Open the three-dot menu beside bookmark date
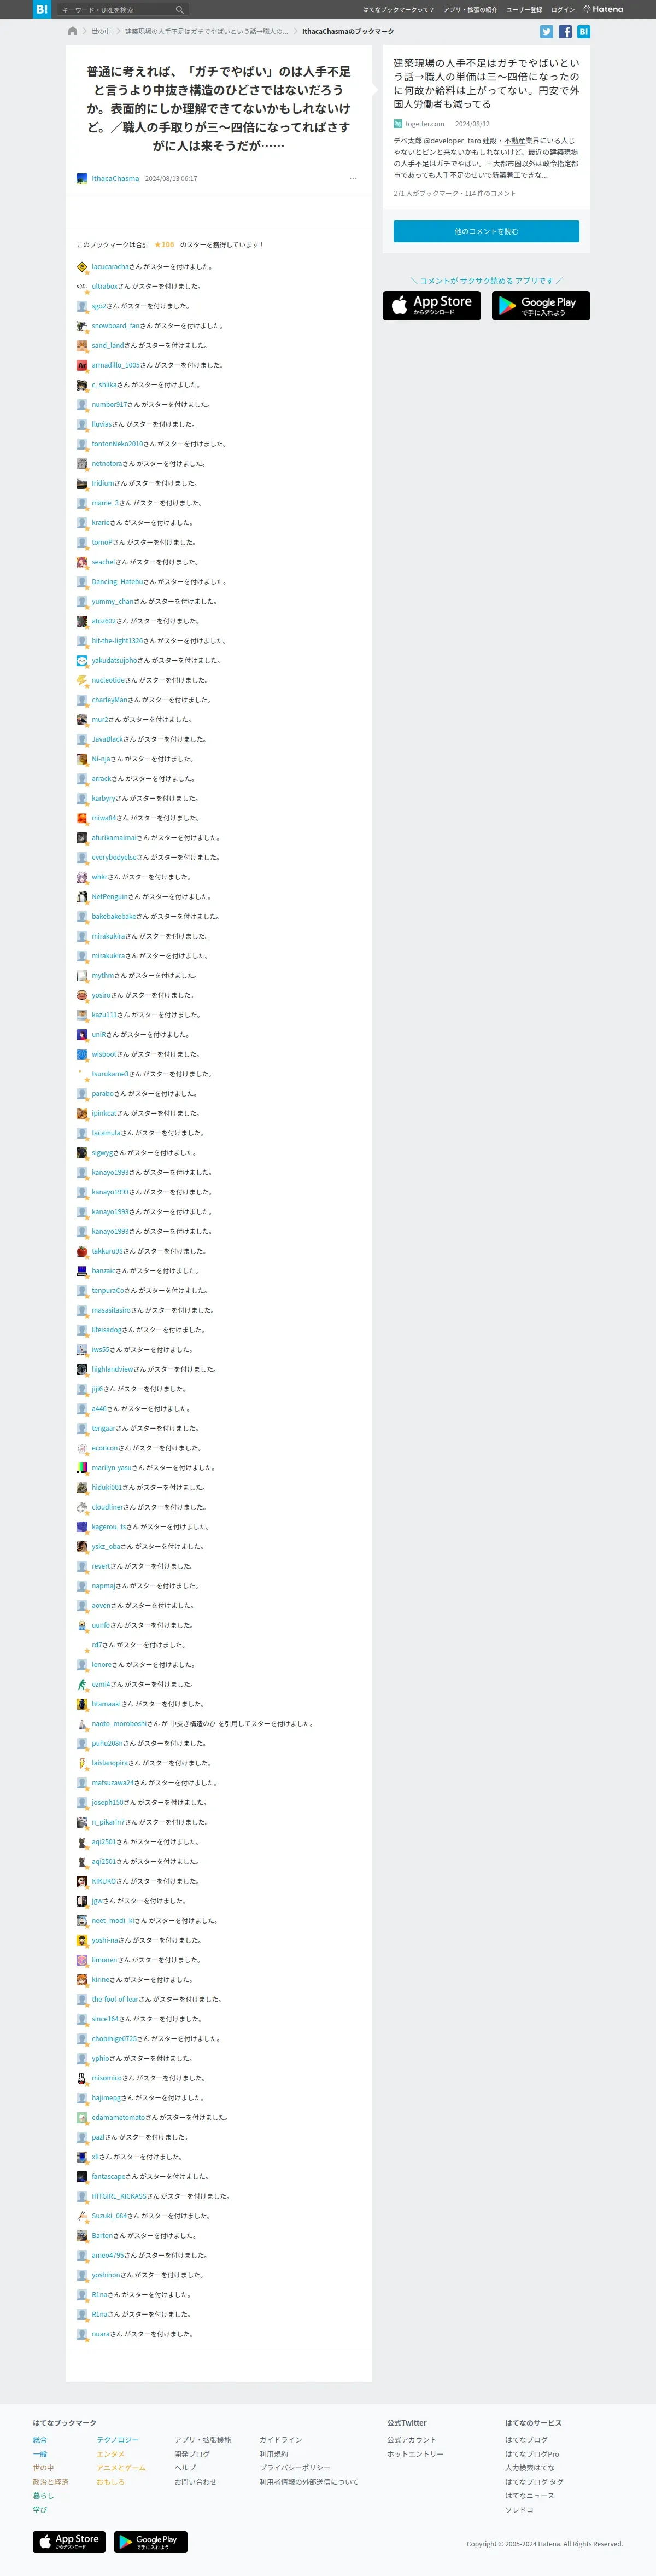Viewport: 656px width, 2576px height. pyautogui.click(x=353, y=179)
